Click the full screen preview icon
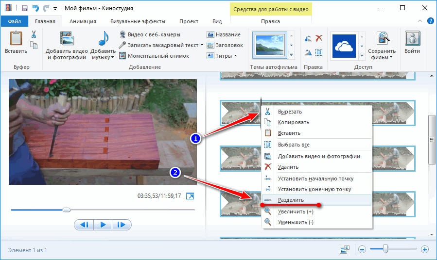This screenshot has width=437, height=260. [x=190, y=196]
